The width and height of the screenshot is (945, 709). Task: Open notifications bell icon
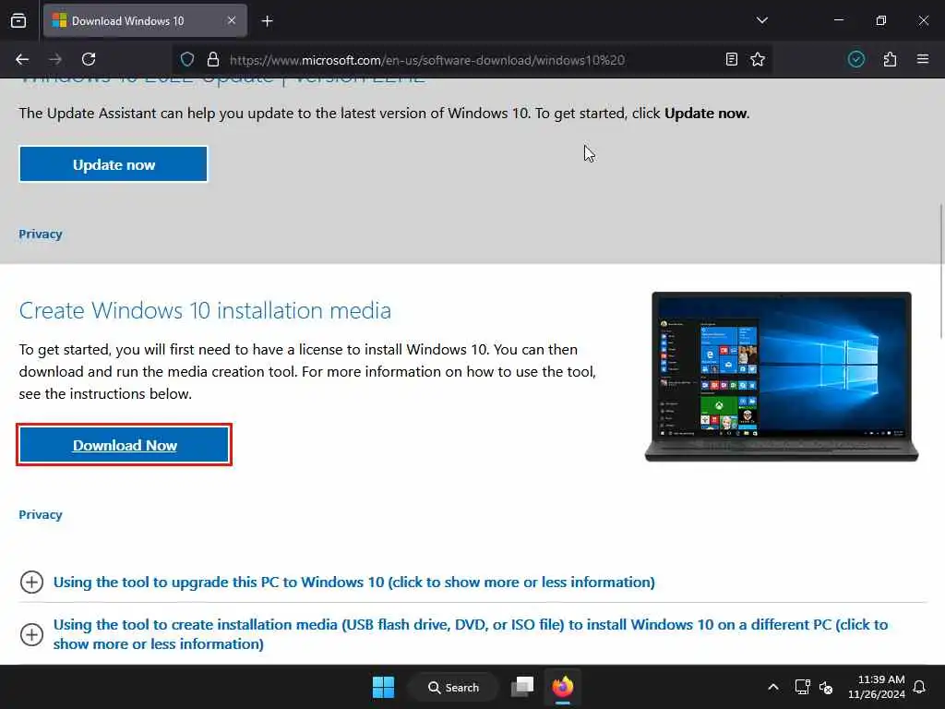(x=920, y=687)
